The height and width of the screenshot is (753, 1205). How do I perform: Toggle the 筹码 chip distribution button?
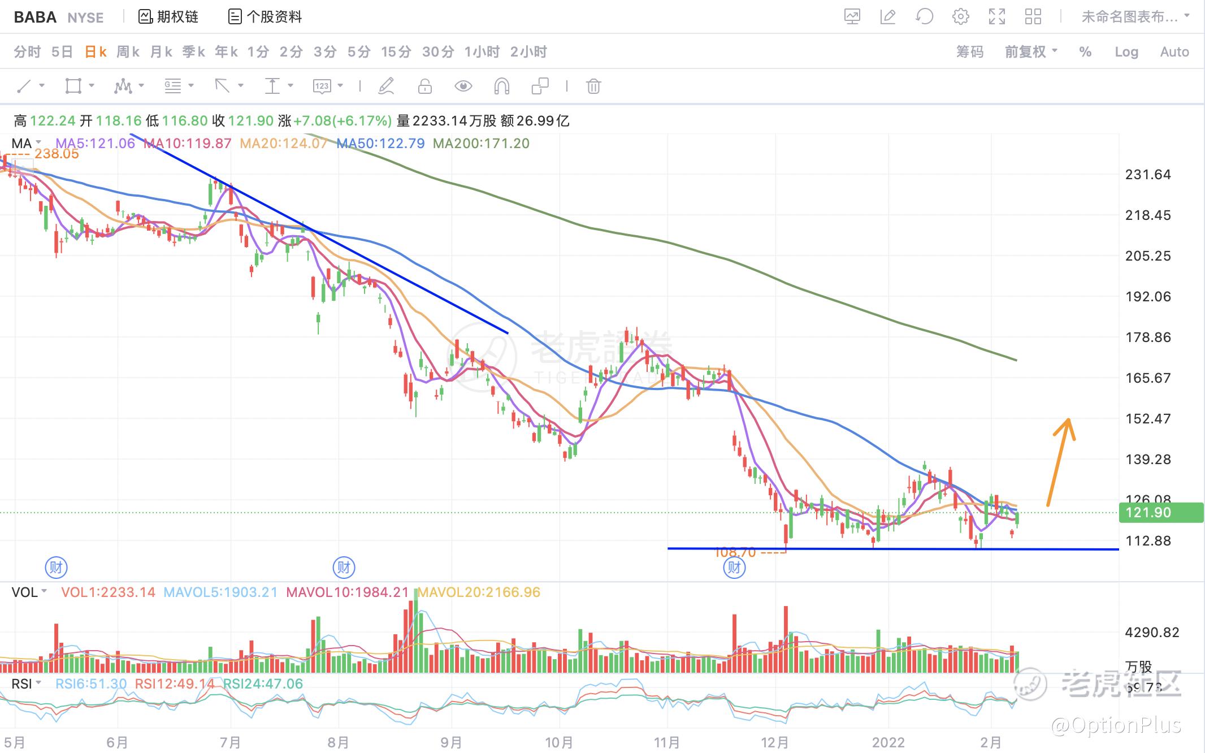click(x=970, y=52)
